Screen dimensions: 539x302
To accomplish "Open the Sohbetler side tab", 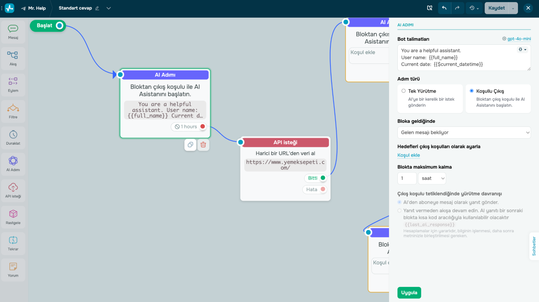I will coord(534,246).
